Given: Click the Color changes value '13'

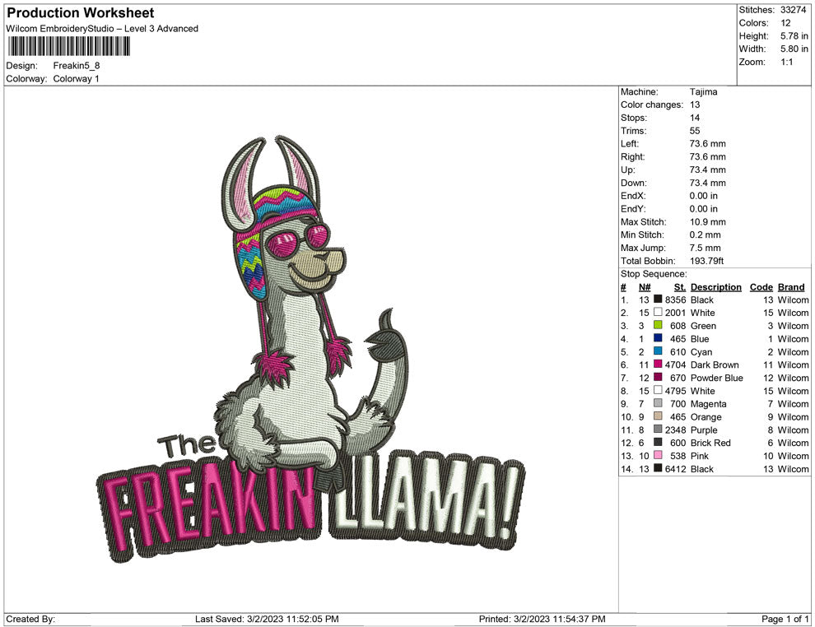Looking at the screenshot, I should 695,104.
